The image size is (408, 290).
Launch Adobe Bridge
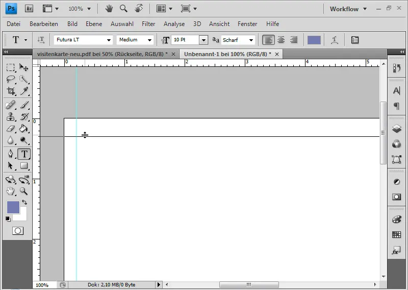pyautogui.click(x=29, y=9)
